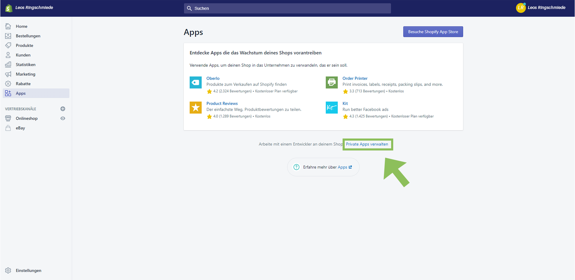Click the search magnifier icon
Screen dimensions: 575x280
click(x=189, y=8)
